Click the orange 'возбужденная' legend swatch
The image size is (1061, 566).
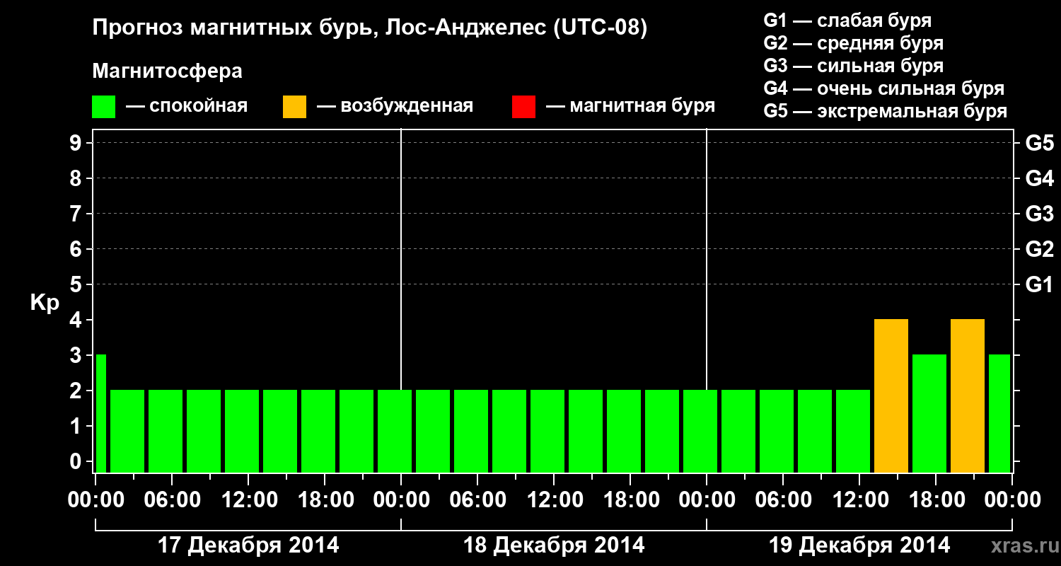point(294,107)
